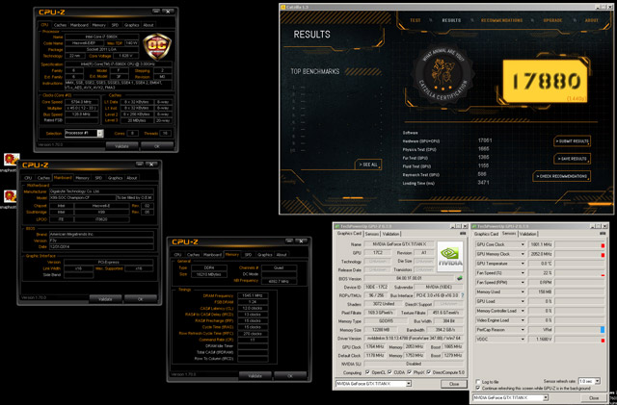Click CHECK RECOMMENDATIONS button
Image resolution: width=617 pixels, height=405 pixels.
coord(561,176)
